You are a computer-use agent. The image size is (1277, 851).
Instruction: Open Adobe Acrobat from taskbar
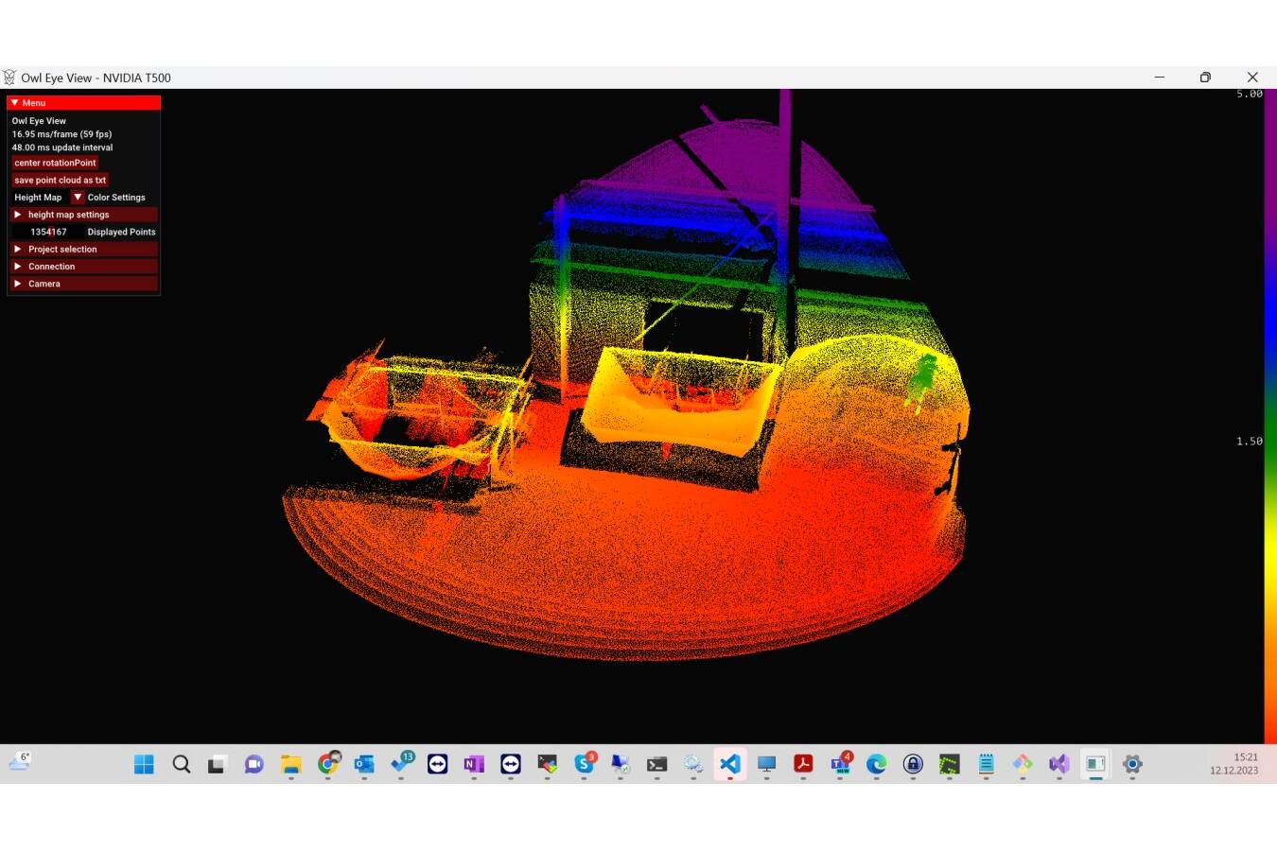pyautogui.click(x=803, y=764)
